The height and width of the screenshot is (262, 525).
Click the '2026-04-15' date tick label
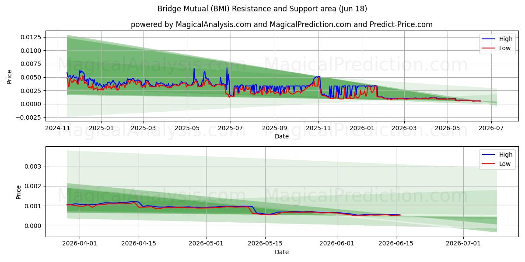(x=138, y=243)
